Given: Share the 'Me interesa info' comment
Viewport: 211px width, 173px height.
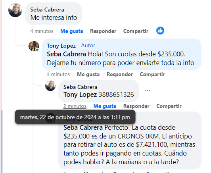Looking at the screenshot, I should (136, 31).
